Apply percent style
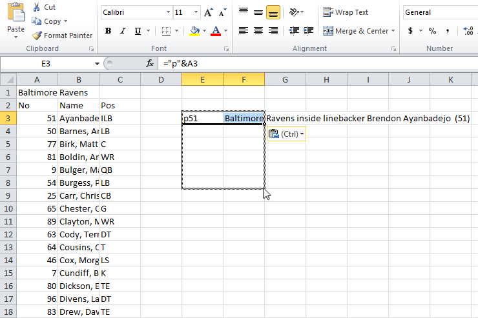478x318 pixels. tap(432, 31)
